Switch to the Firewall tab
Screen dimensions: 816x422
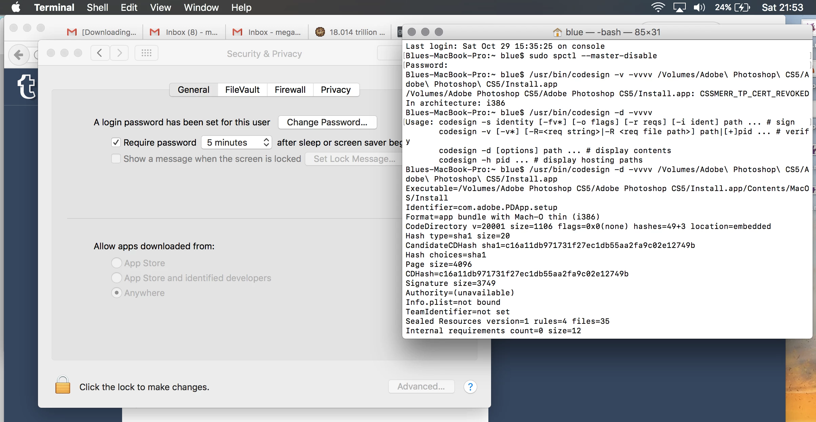pos(290,90)
